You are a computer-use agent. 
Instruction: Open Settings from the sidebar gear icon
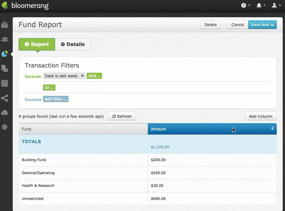(5, 127)
